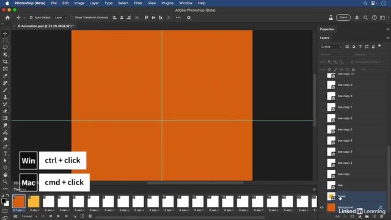This screenshot has height=220, width=391.
Task: Enable Show Transform Controls checkbox
Action: coord(71,18)
